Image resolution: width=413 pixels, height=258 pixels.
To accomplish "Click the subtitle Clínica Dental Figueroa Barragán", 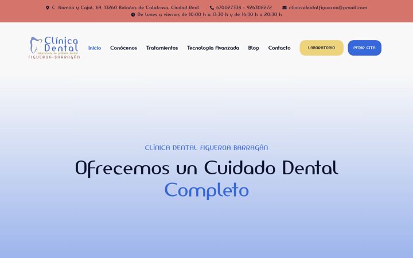I will tap(206, 148).
